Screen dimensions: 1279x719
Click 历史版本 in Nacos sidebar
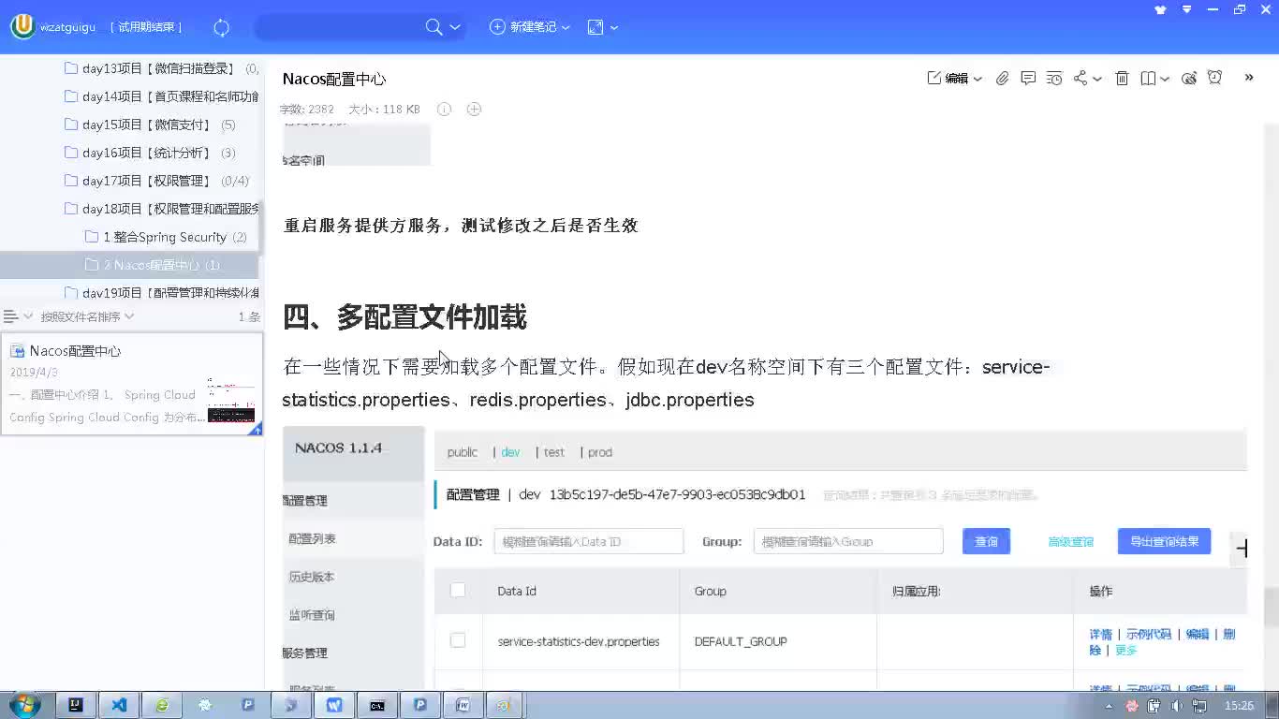[x=312, y=577]
